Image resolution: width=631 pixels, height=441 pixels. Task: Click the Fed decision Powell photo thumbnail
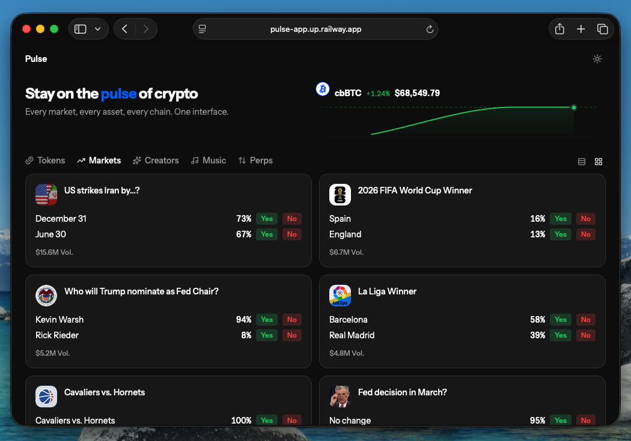(x=340, y=397)
